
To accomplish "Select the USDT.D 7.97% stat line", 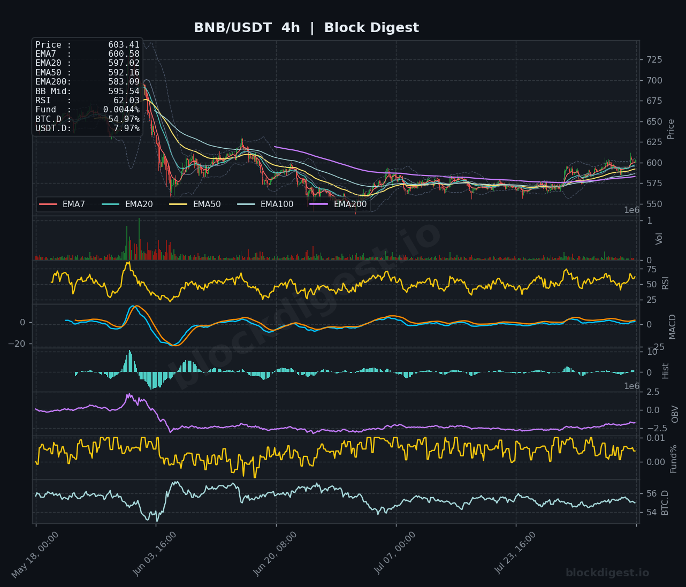I will coord(87,128).
